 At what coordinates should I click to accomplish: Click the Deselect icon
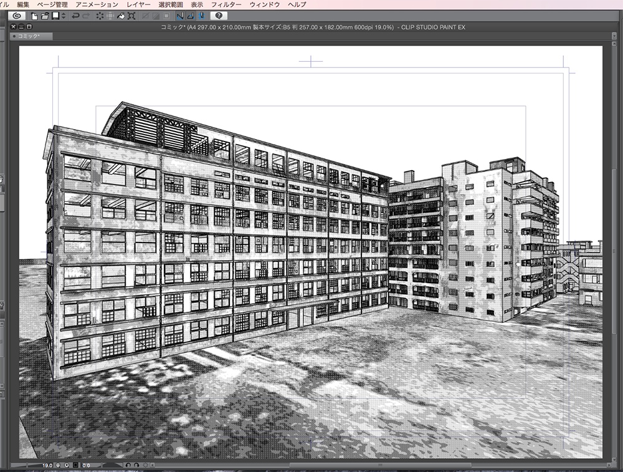145,16
